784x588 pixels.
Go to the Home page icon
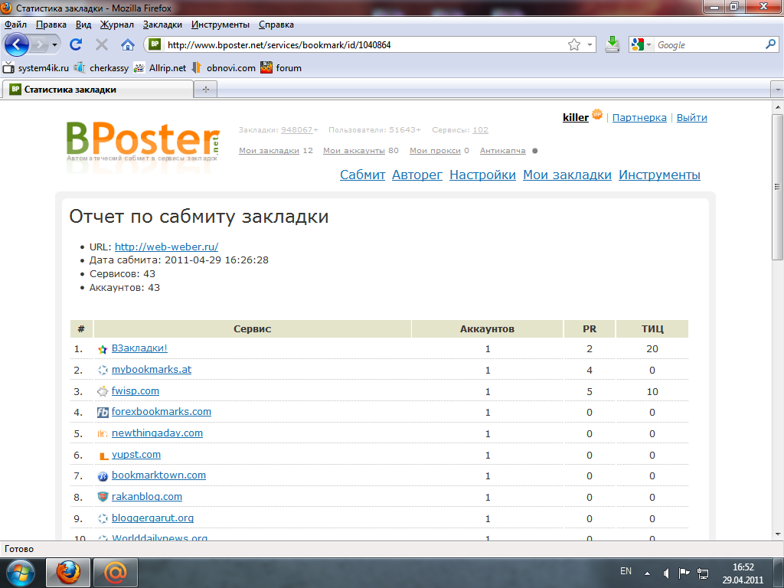tap(128, 45)
